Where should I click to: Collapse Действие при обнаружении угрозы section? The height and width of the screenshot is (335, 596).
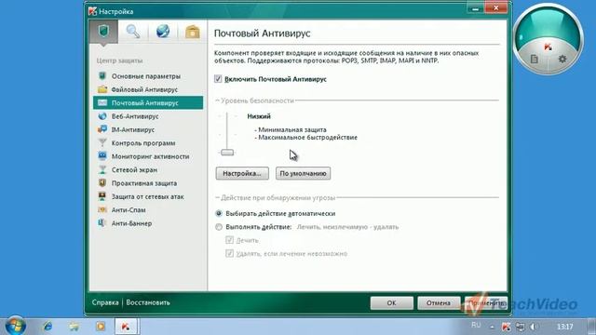coord(217,197)
